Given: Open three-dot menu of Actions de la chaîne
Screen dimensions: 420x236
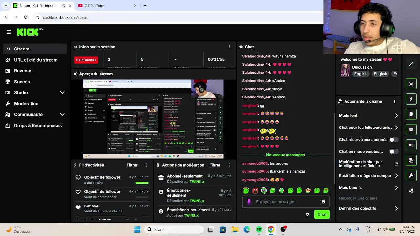Looking at the screenshot, I should 395,102.
